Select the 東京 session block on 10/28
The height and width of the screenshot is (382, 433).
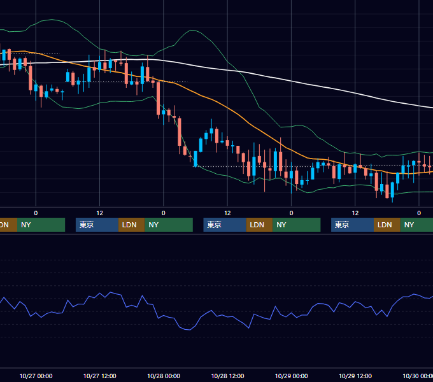tap(225, 225)
